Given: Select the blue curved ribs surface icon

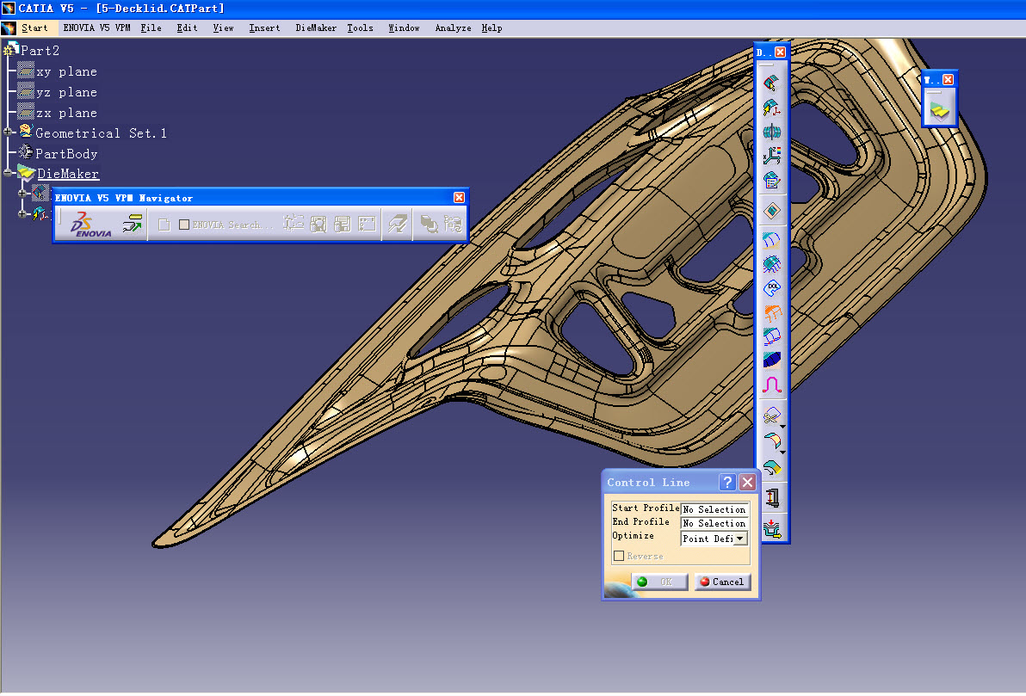Looking at the screenshot, I should point(772,240).
